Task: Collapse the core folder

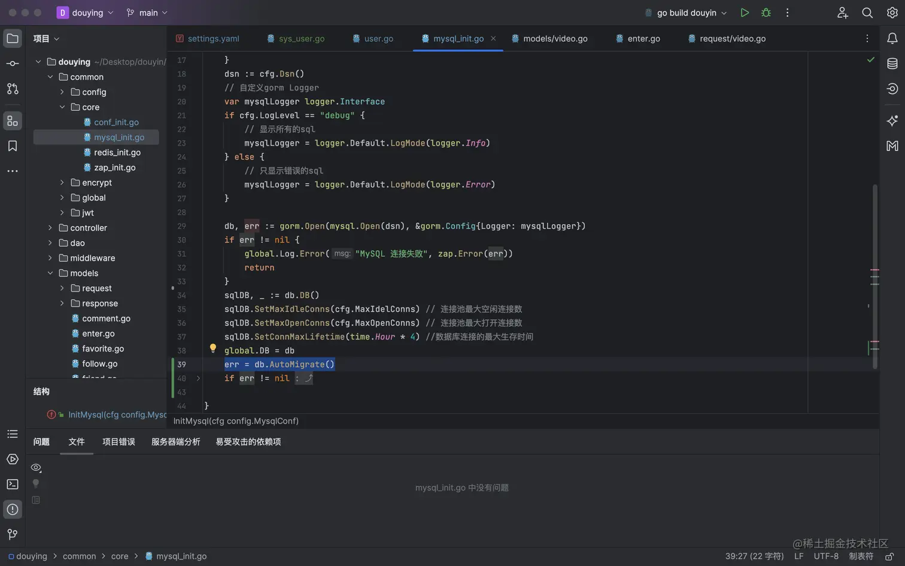Action: coord(62,107)
